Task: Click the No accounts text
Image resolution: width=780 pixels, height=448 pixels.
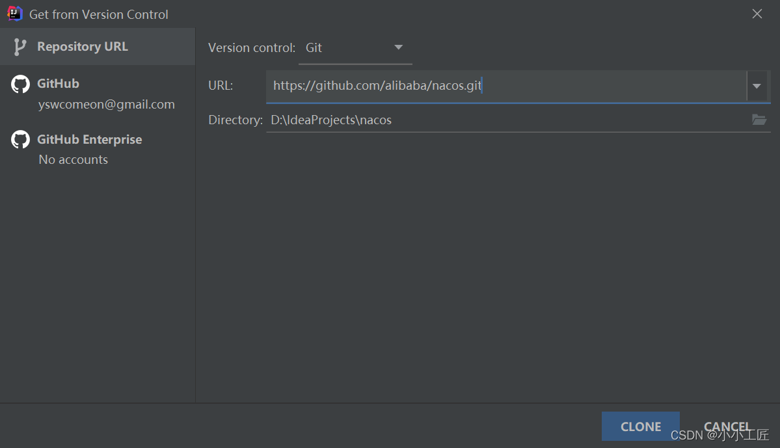Action: pyautogui.click(x=73, y=160)
